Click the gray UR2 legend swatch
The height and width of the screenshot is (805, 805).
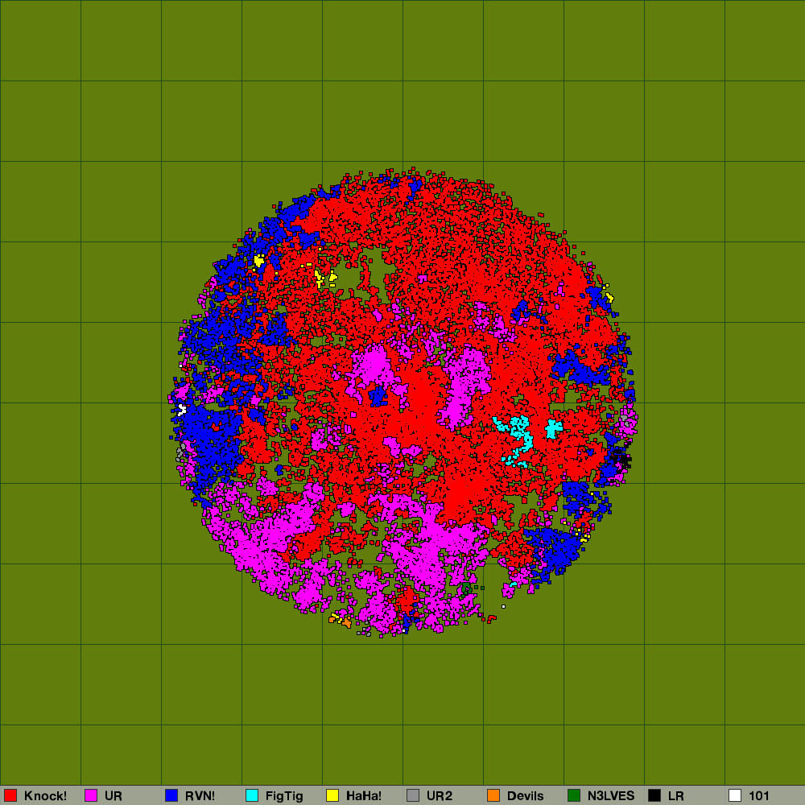[x=413, y=795]
